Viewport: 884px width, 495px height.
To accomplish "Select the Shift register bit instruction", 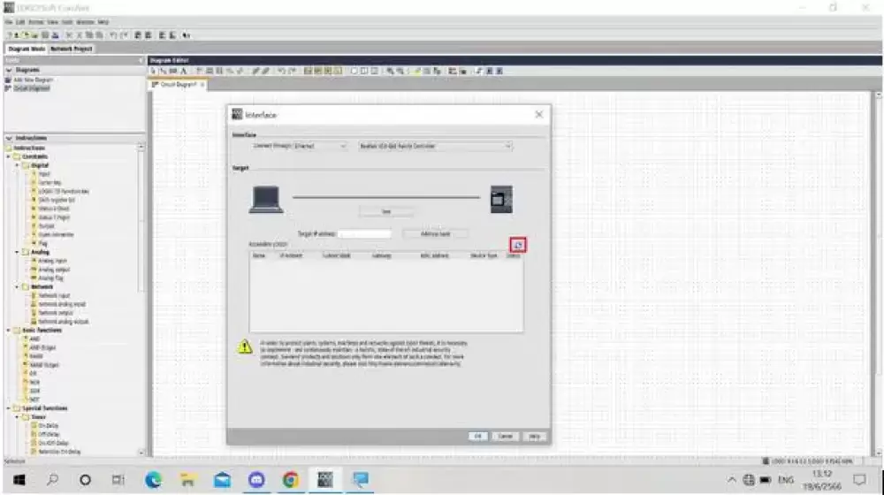I will pyautogui.click(x=55, y=200).
